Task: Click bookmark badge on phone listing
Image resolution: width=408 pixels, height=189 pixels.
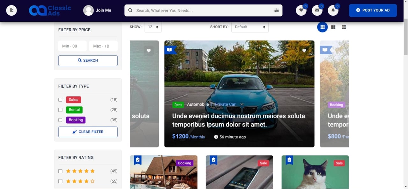Action: click(213, 160)
